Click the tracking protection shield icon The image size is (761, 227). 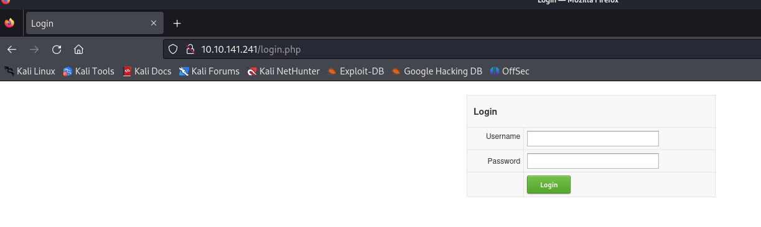tap(174, 50)
